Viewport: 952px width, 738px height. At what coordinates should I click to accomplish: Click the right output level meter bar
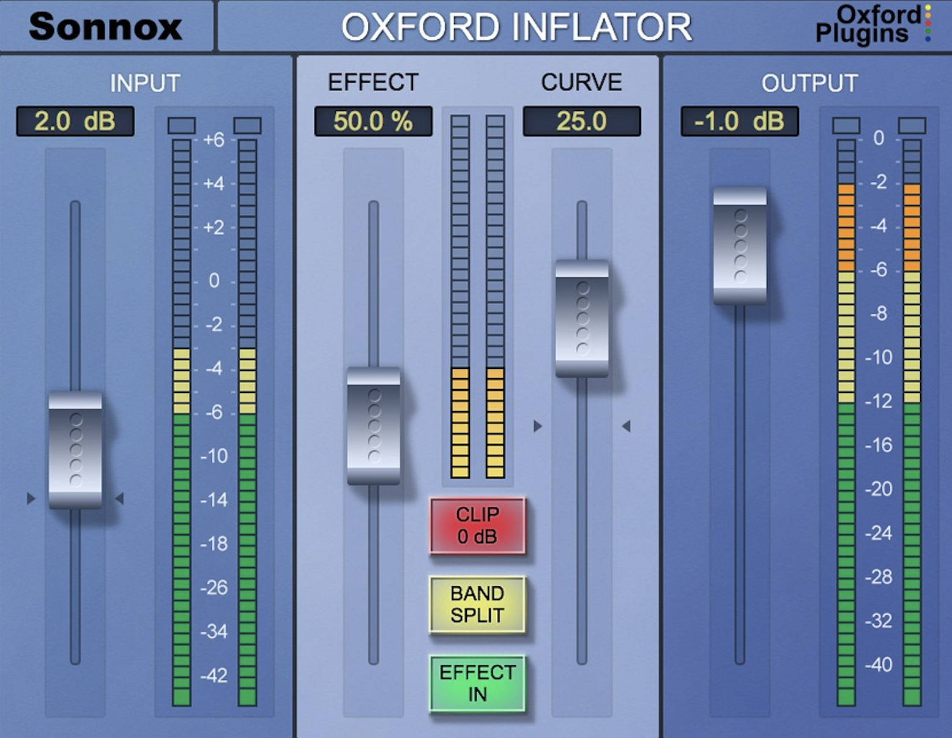(912, 422)
